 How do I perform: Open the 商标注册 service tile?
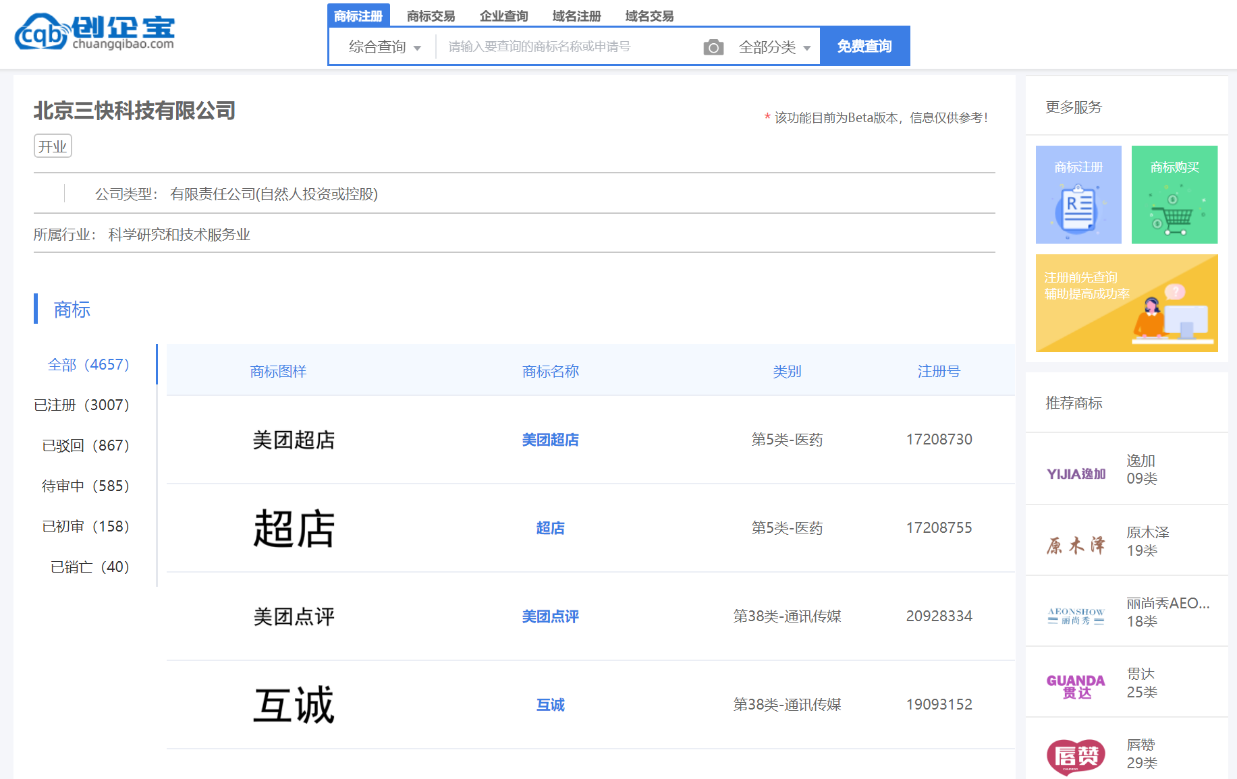pyautogui.click(x=1078, y=194)
